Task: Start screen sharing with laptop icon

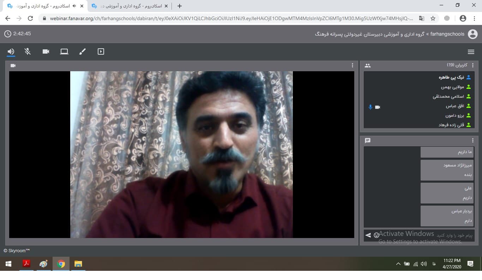Action: (x=64, y=51)
